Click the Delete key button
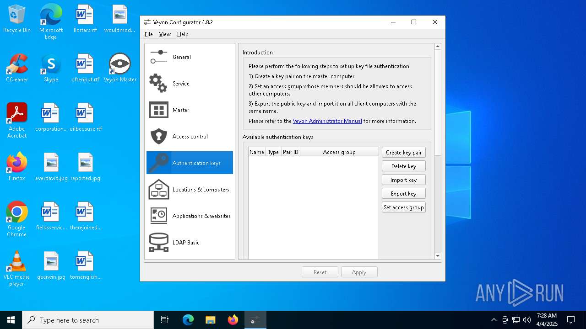 click(404, 166)
